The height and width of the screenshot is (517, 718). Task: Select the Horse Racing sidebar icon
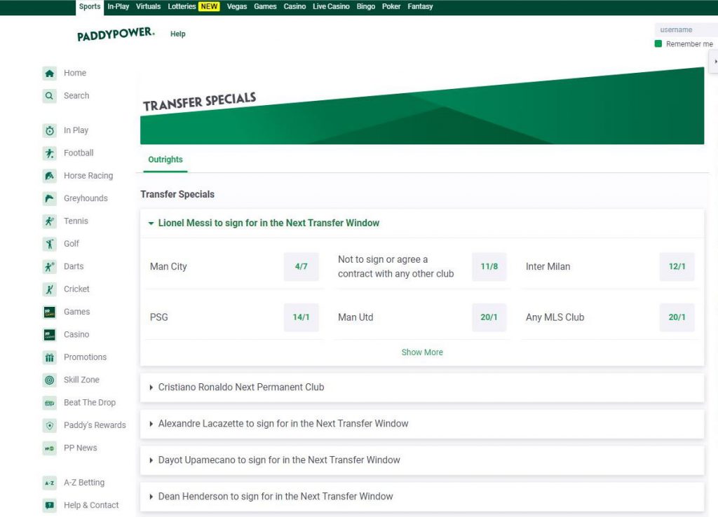tap(50, 176)
